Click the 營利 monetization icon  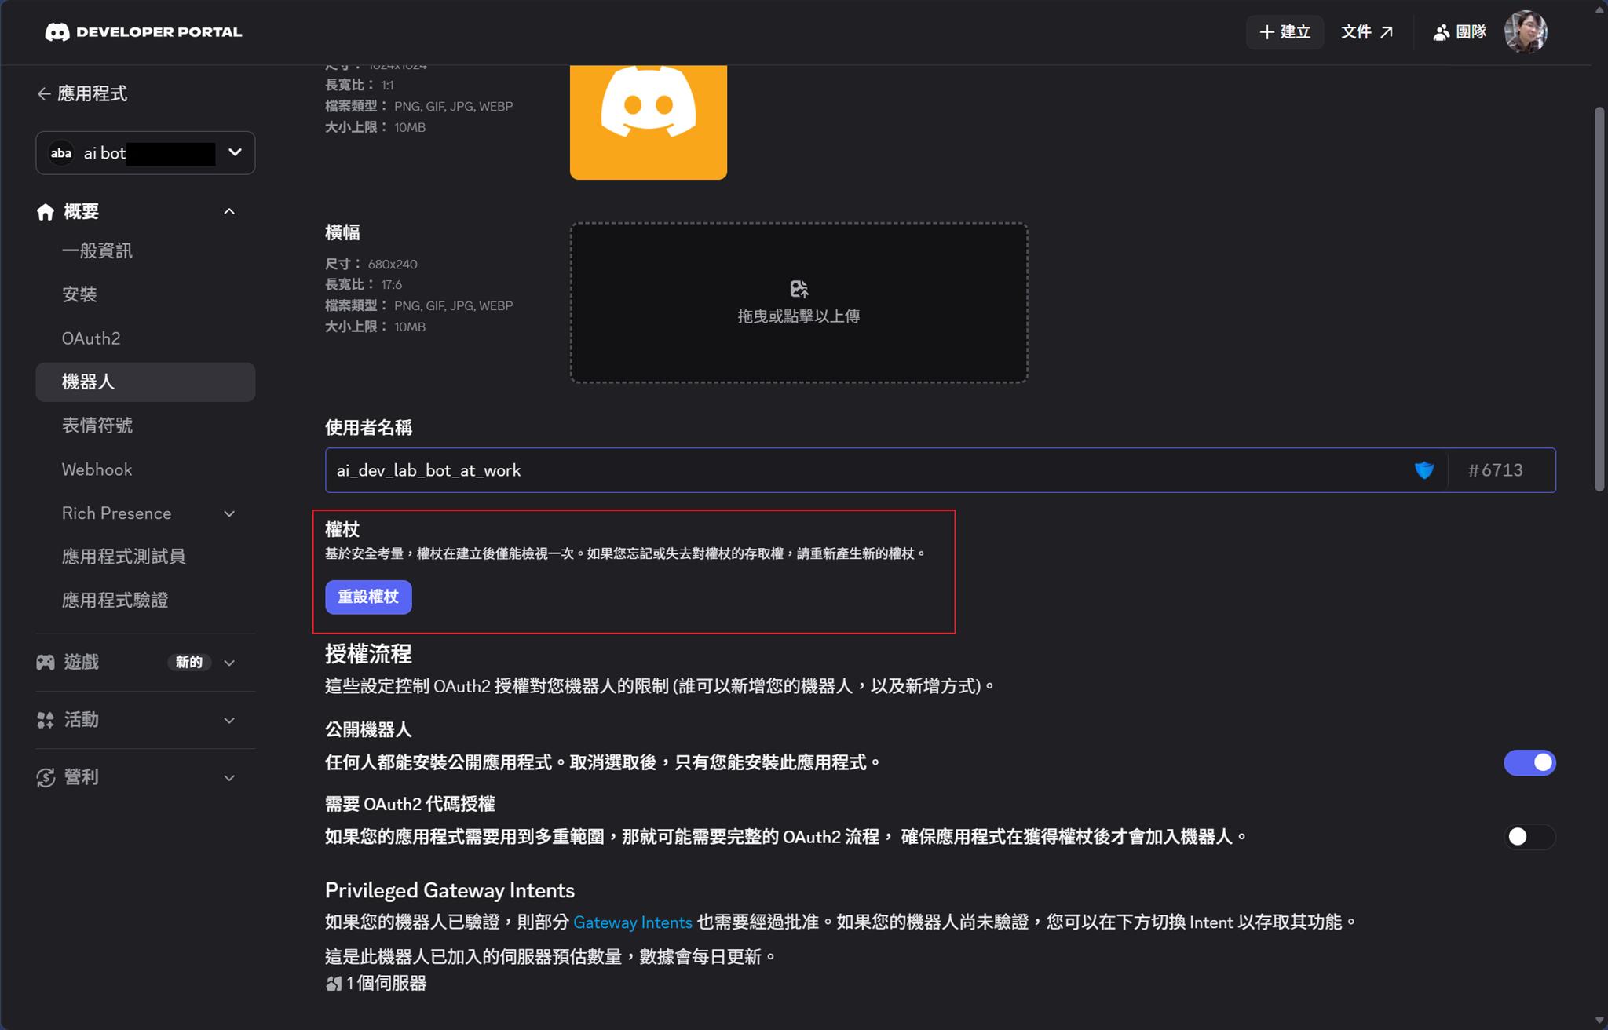46,777
